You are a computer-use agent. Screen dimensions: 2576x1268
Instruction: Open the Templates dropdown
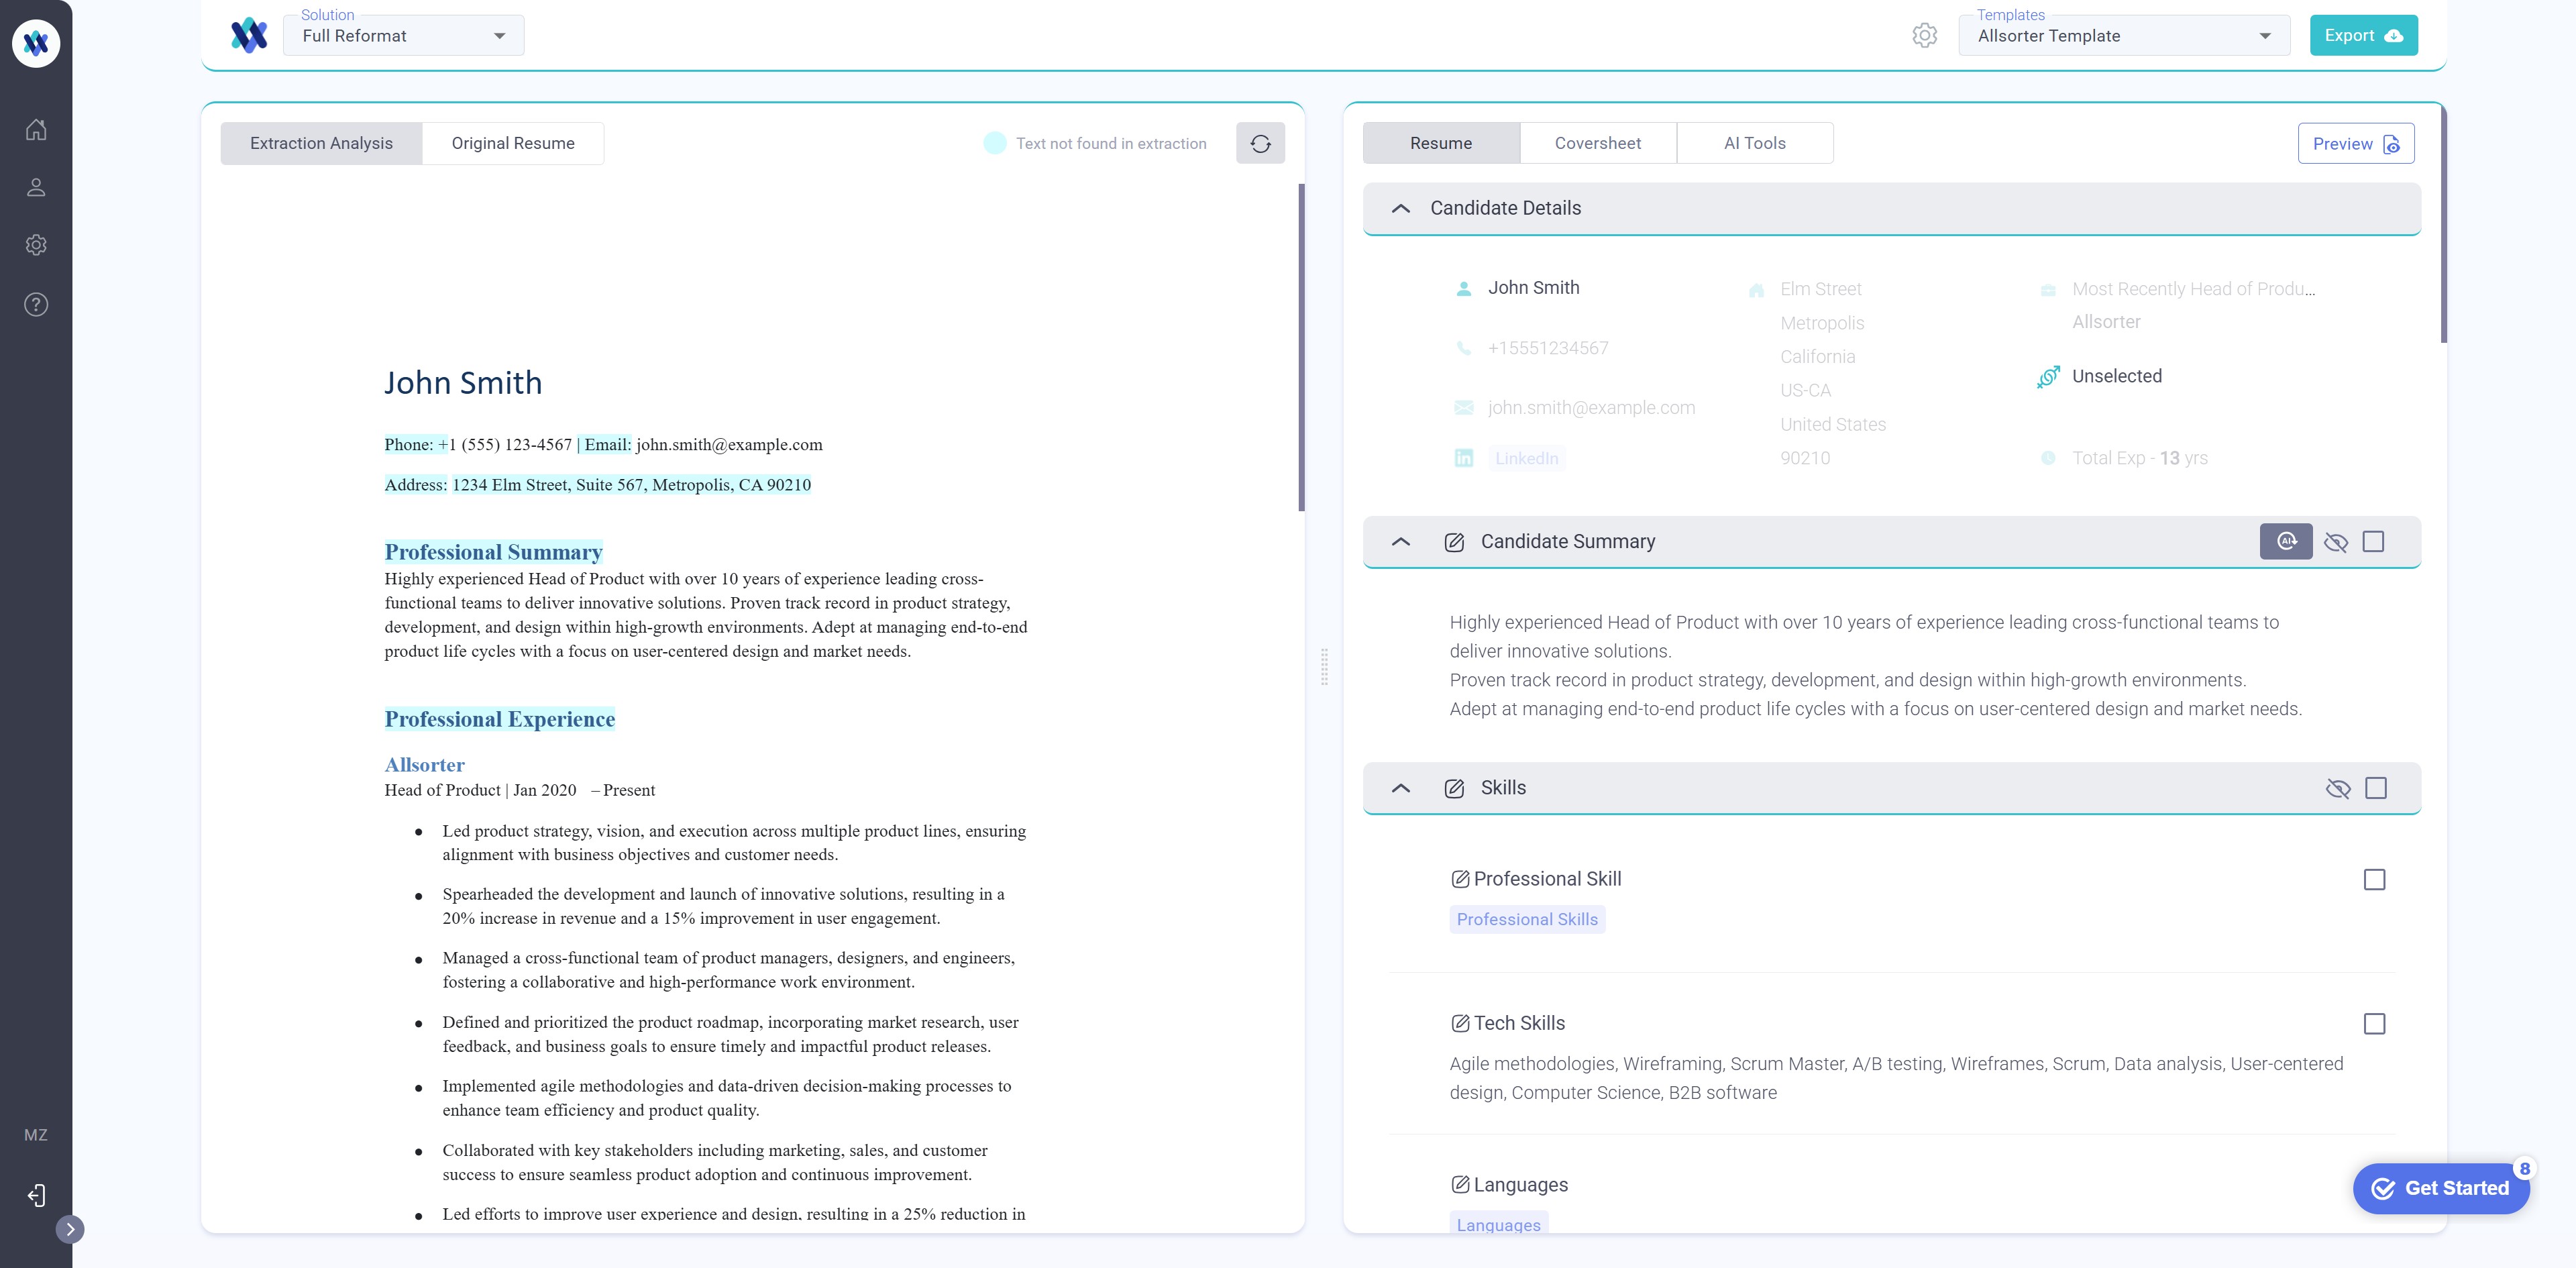2124,36
